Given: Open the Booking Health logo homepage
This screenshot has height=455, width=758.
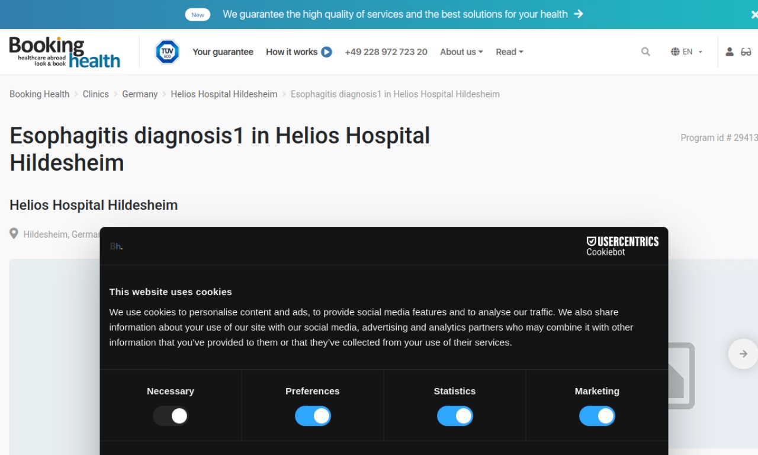Looking at the screenshot, I should pyautogui.click(x=65, y=52).
